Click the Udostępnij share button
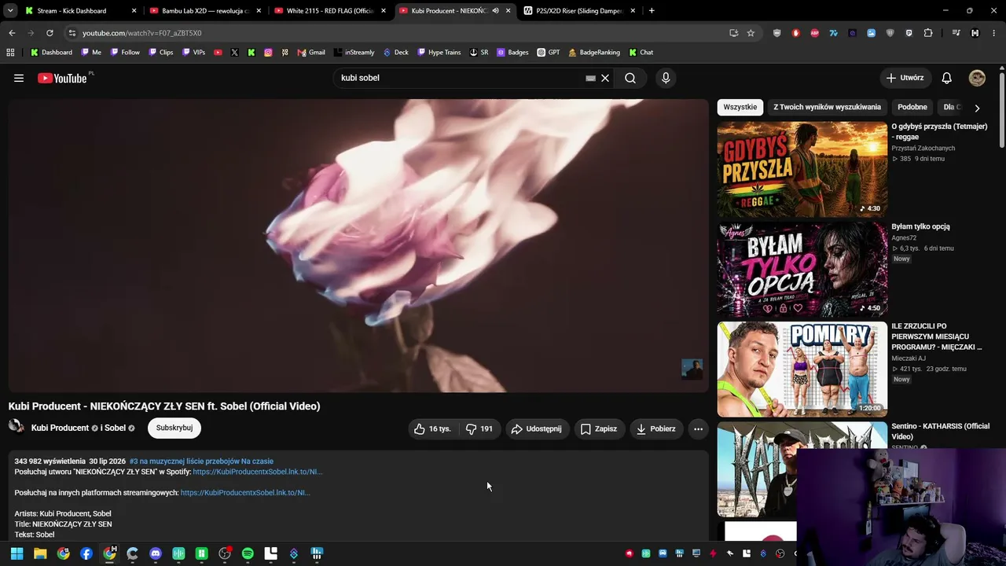Viewport: 1006px width, 566px height. pyautogui.click(x=536, y=428)
